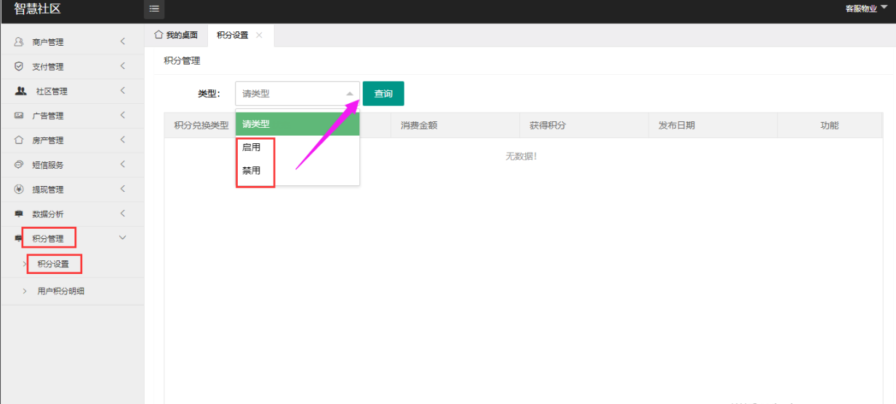Click the 广告管理 icon in sidebar
Viewport: 896px width, 404px height.
point(19,116)
